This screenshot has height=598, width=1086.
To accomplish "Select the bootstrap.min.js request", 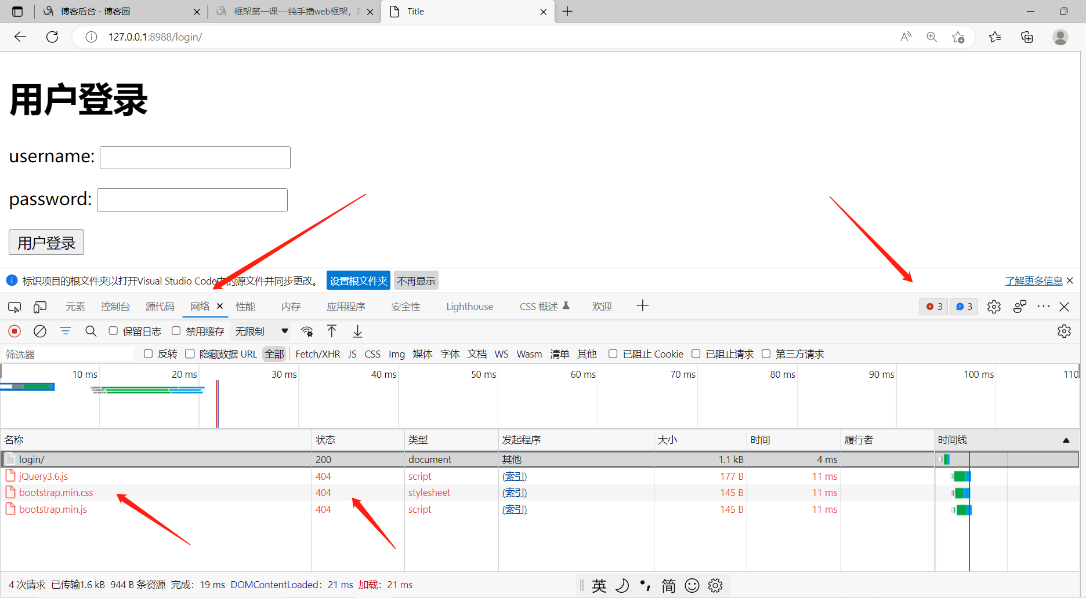I will [x=53, y=509].
